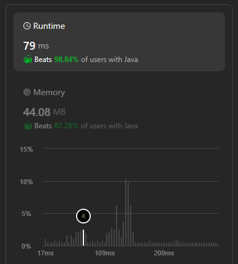The image size is (238, 264).
Task: Click the clock icon beside Runtime
Action: 27,26
